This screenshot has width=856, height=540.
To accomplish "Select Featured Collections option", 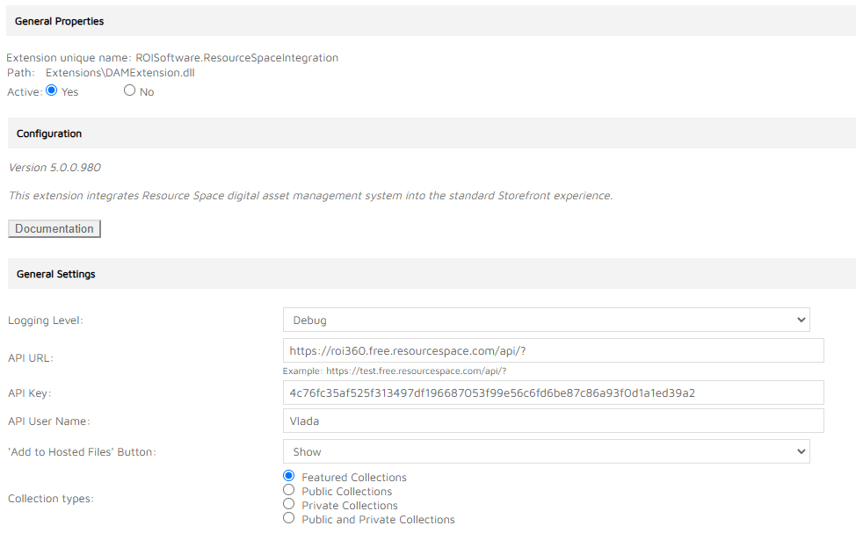I will (x=289, y=477).
